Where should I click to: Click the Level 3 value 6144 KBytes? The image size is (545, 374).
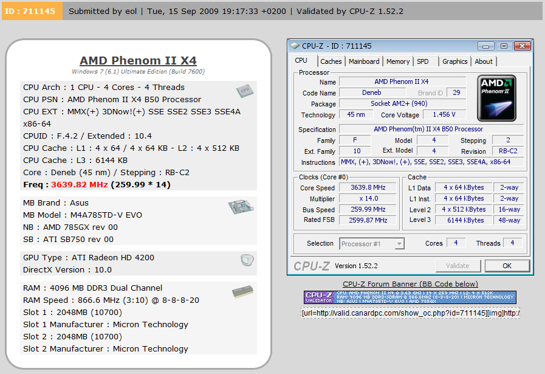(x=464, y=220)
